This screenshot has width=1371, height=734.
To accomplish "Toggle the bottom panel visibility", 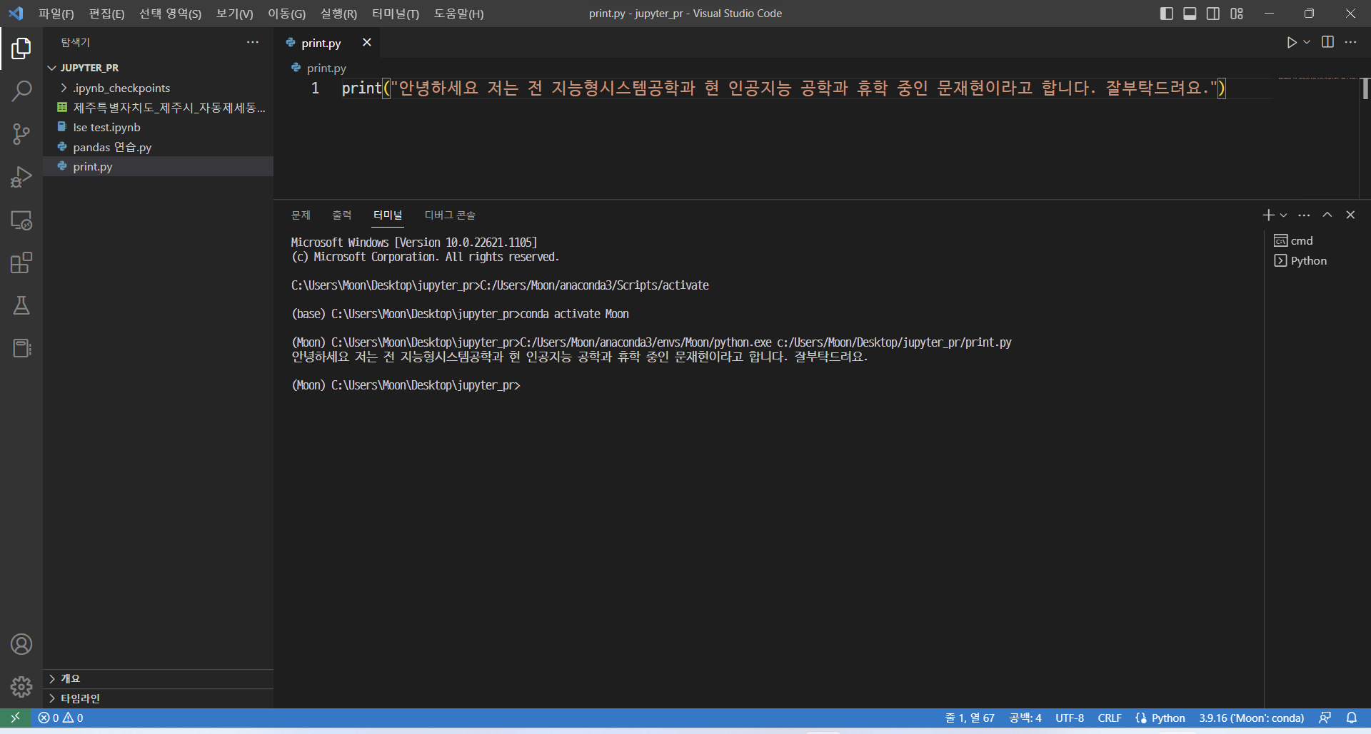I will point(1190,14).
